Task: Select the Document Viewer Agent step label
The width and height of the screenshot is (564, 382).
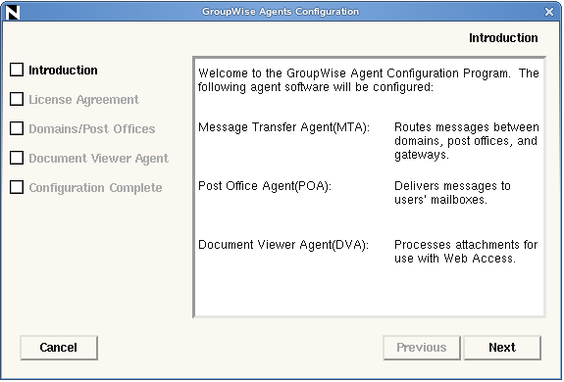Action: pos(98,159)
